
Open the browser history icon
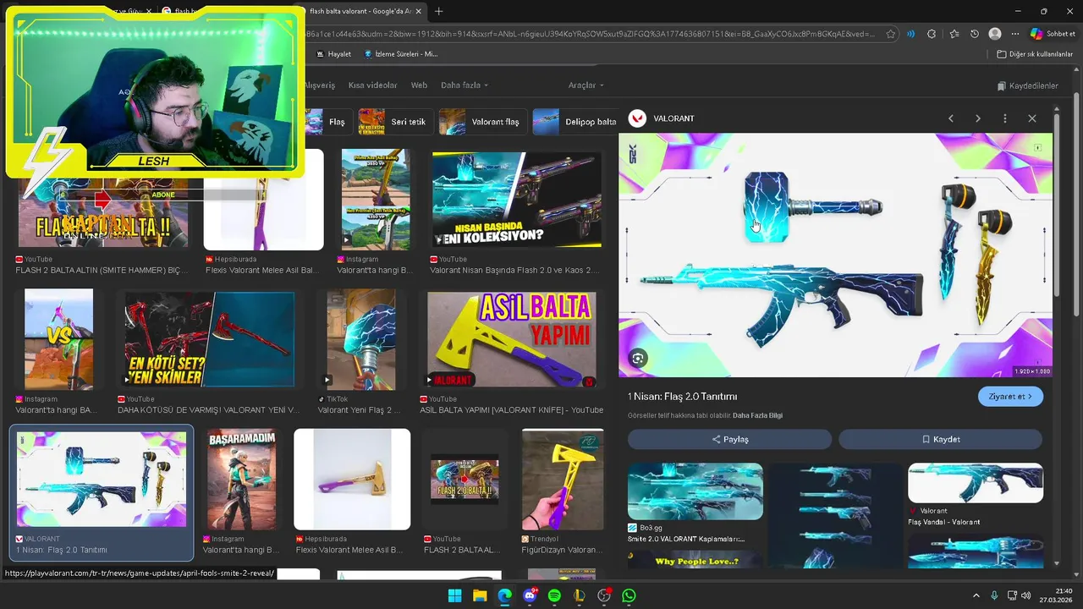(975, 34)
